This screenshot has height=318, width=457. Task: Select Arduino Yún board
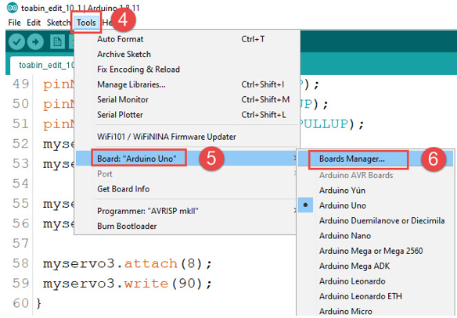click(376, 191)
